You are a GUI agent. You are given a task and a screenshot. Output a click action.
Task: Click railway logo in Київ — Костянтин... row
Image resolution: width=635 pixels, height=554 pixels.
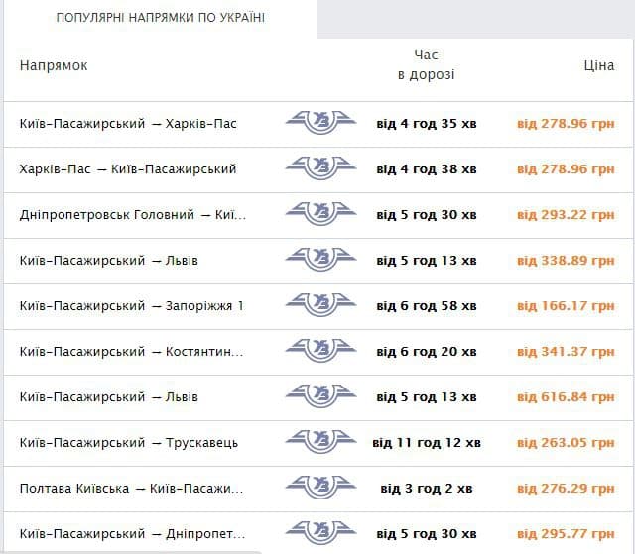(320, 352)
